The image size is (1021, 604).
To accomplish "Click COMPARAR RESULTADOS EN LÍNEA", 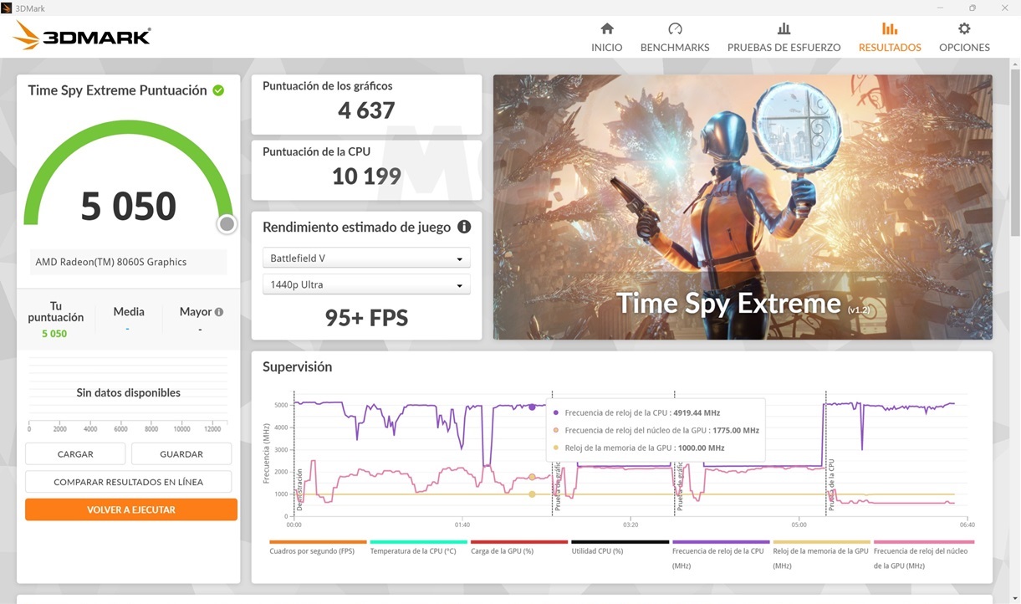I will click(x=129, y=481).
